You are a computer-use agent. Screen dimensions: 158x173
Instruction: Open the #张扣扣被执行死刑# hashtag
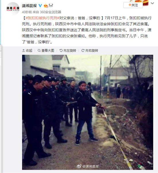43,18
